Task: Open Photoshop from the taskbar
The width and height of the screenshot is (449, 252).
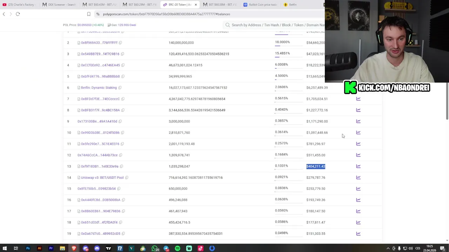Action: pyautogui.click(x=28, y=248)
